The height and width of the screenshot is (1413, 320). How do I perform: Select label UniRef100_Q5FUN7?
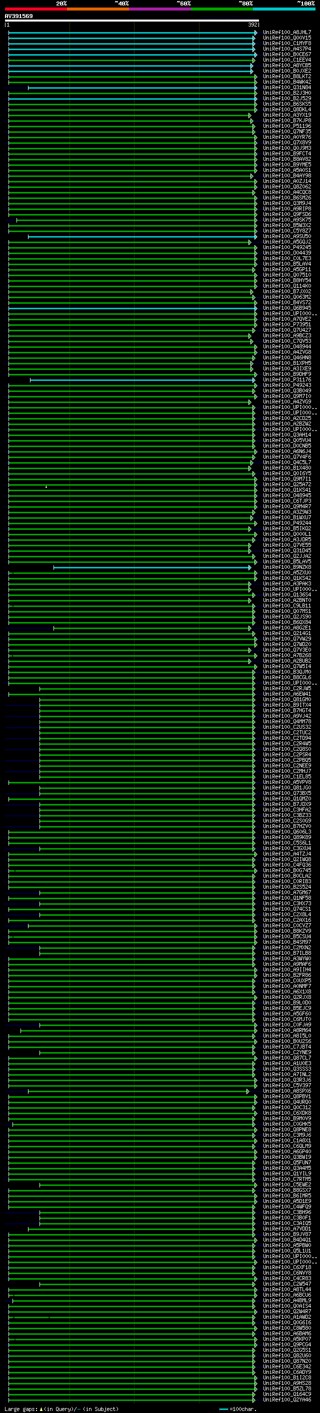click(x=286, y=1163)
